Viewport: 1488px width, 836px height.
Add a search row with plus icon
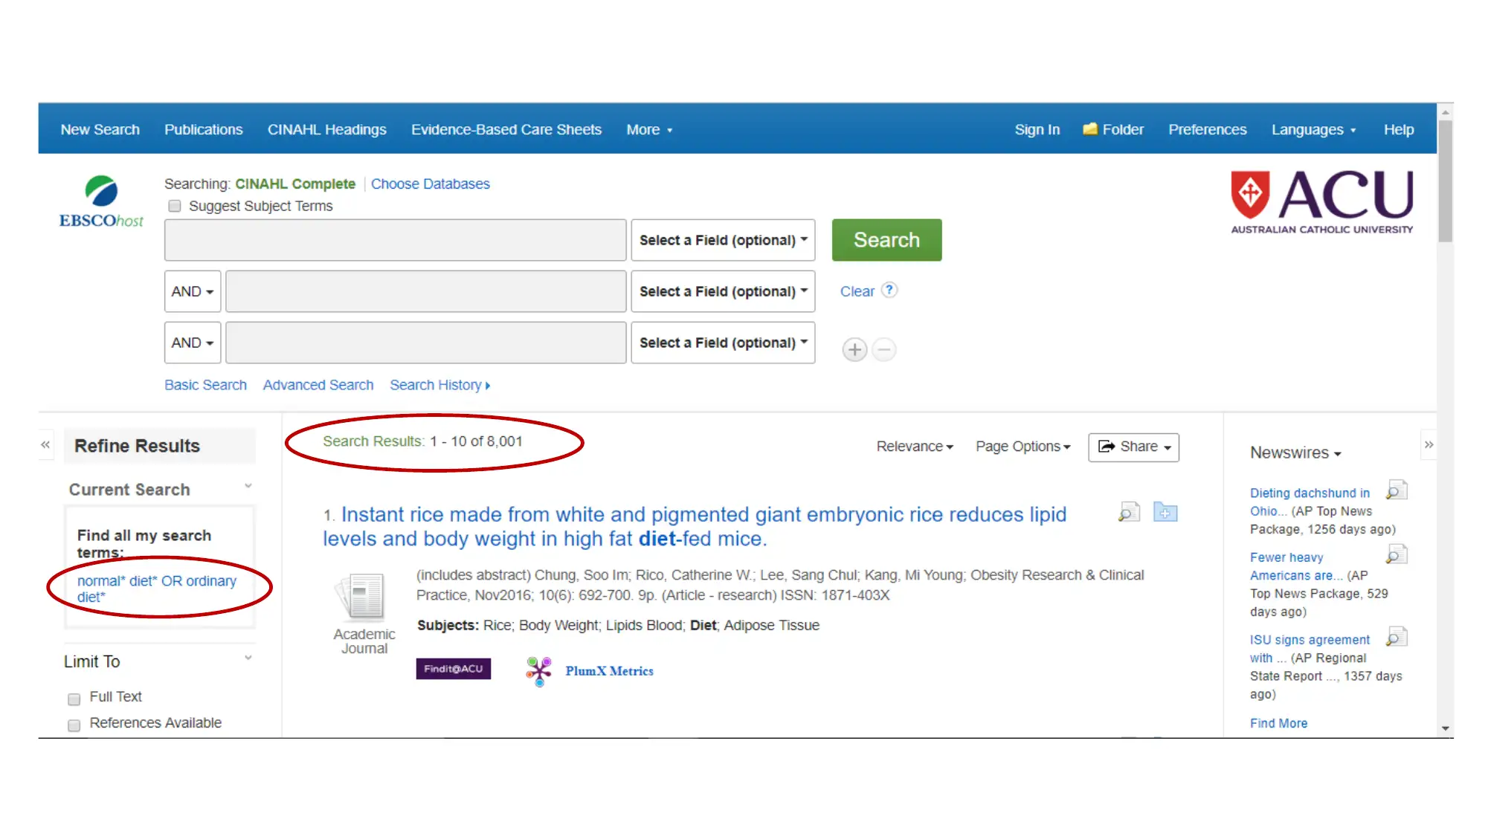click(854, 349)
